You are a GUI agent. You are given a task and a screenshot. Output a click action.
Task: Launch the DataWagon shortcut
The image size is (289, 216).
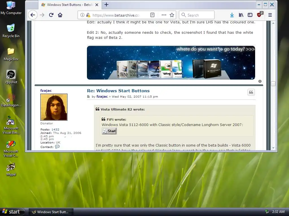pyautogui.click(x=11, y=100)
